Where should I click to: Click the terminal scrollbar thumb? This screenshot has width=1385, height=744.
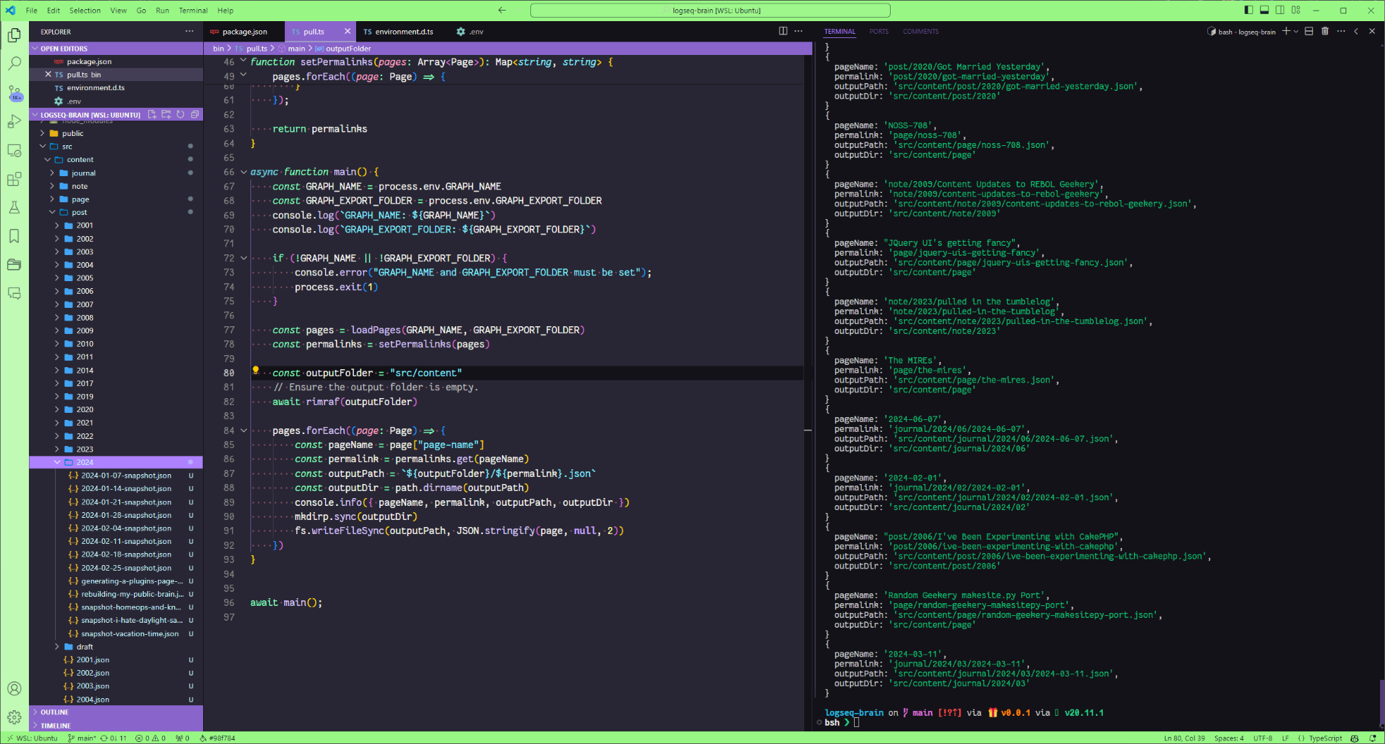point(1381,702)
